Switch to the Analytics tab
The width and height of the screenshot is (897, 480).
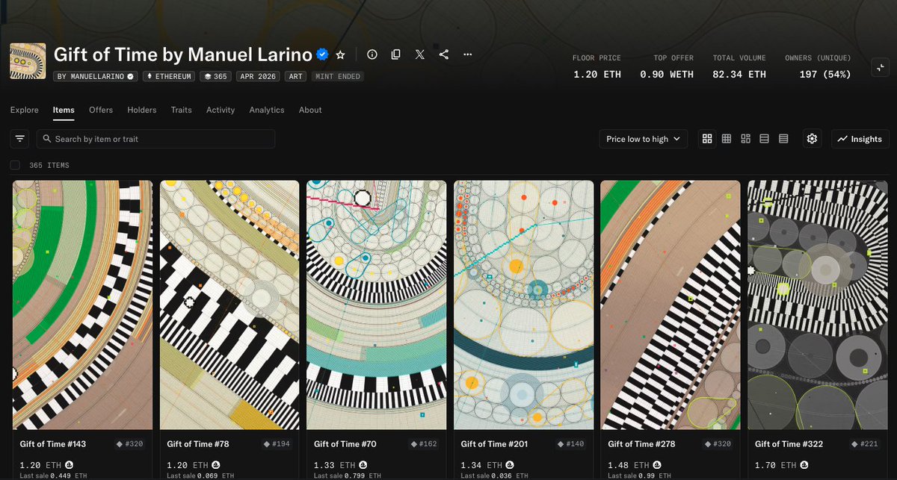[x=267, y=110]
